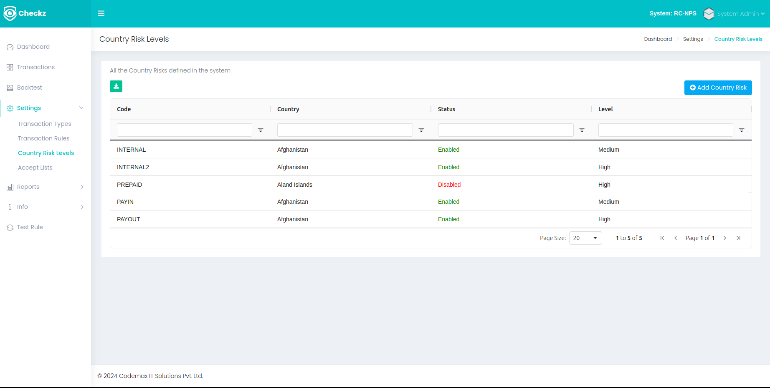Screen dimensions: 770x388
Task: Click the System Admin avatar icon
Action: coord(709,14)
